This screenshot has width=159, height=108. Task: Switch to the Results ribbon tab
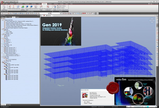[50, 4]
